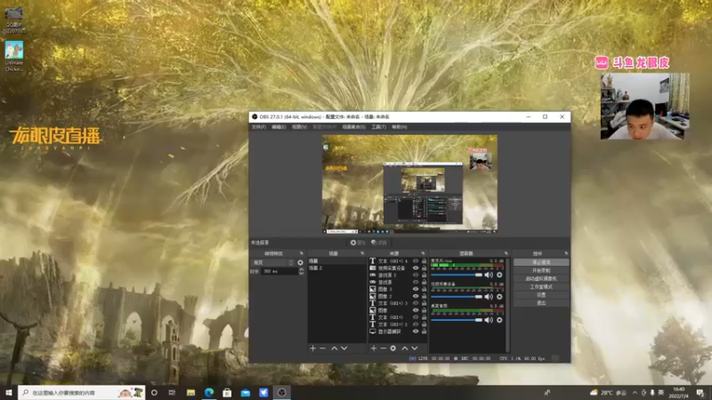Screen dimensions: 712x400
Task: Open Microsoft Edge from the taskbar
Action: click(x=209, y=393)
